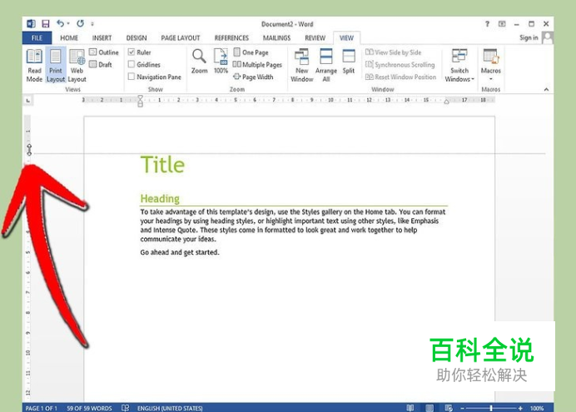Click the user account avatar icon
Viewport: 576px width, 412px height.
point(548,37)
